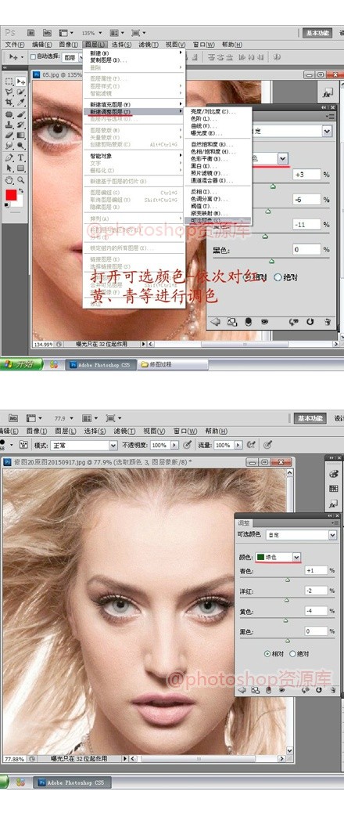Open the 颜色 绿色 color dropdown

(x=278, y=557)
